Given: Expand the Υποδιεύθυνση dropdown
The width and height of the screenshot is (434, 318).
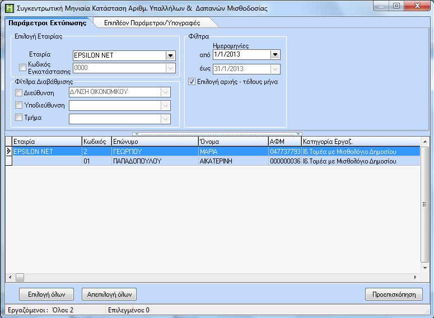Looking at the screenshot, I should click(165, 105).
